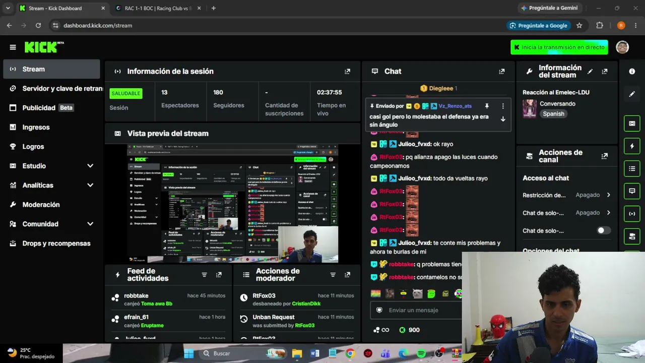This screenshot has width=645, height=363.
Task: Select Stream in the sidebar
Action: 51,69
